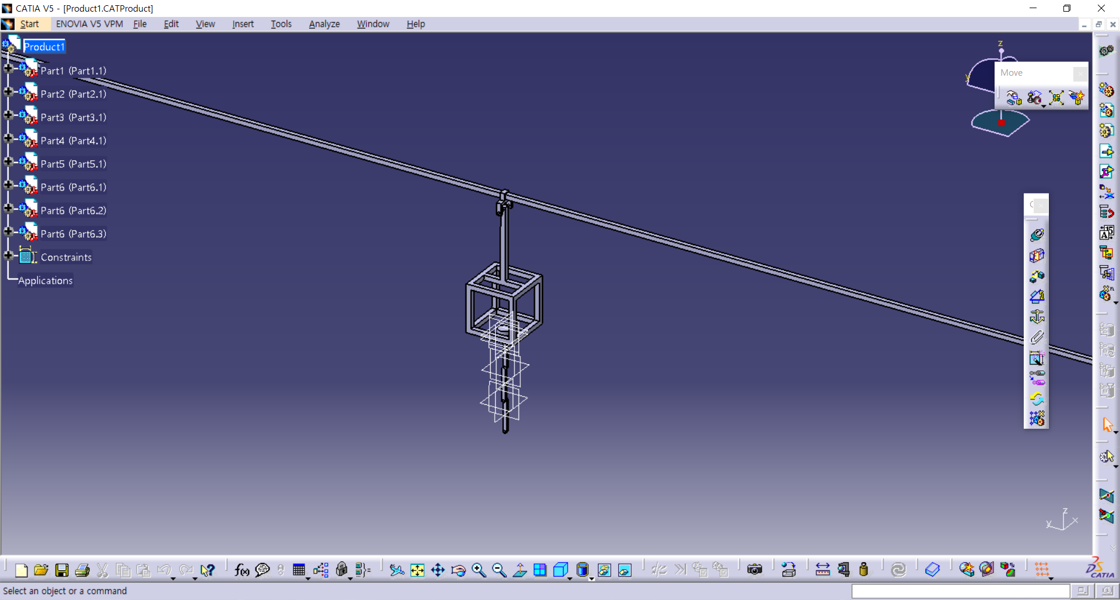Select Part6 (Part6.2) in the tree

tap(73, 210)
